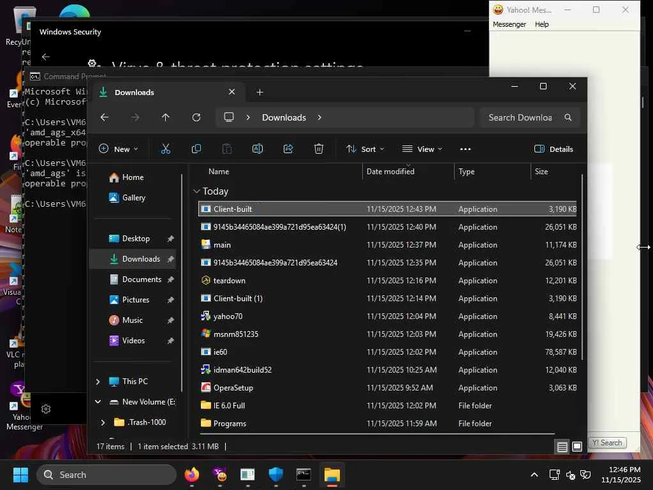Click the Copy icon in Explorer toolbar
The image size is (653, 490).
196,149
